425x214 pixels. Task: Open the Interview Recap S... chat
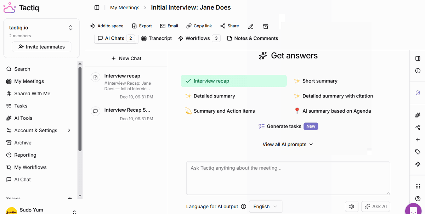pyautogui.click(x=126, y=114)
